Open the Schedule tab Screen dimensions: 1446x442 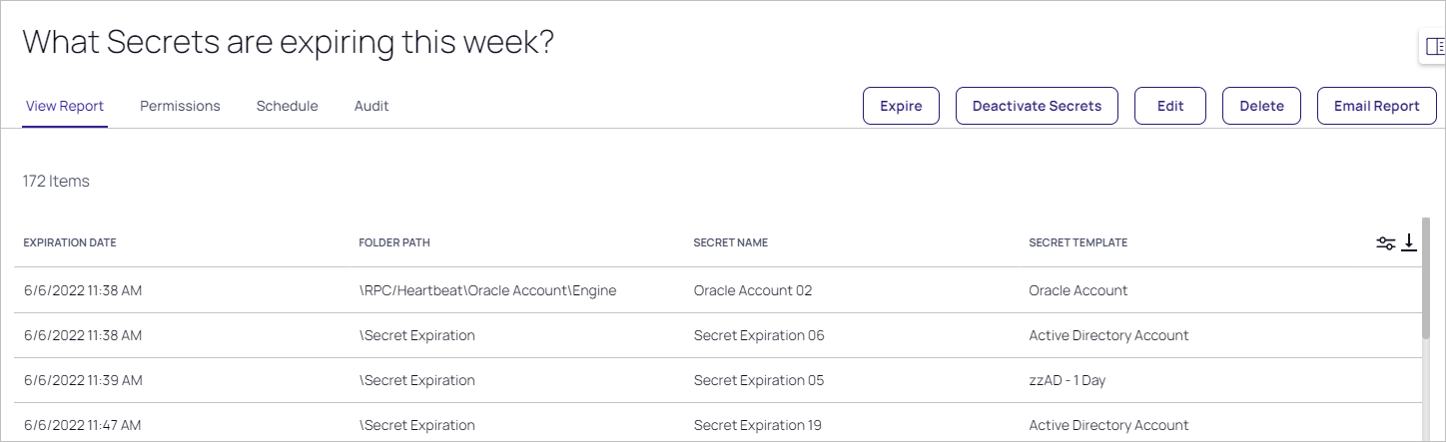[287, 106]
